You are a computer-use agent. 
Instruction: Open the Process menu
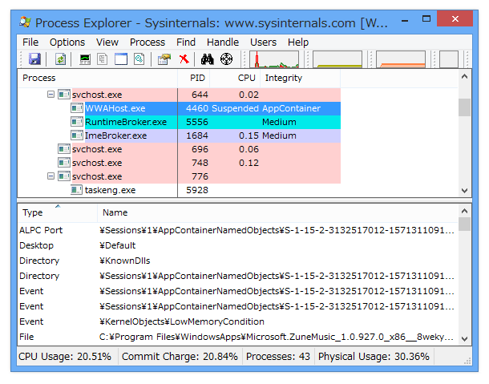pyautogui.click(x=148, y=42)
